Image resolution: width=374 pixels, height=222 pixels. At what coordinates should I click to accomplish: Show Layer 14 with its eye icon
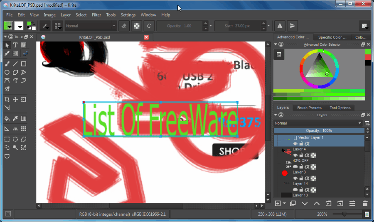click(295, 190)
